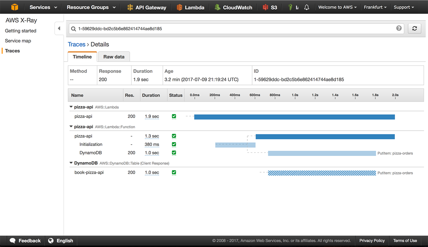This screenshot has width=428, height=247.
Task: Open CloudWatch shortcut in top bar
Action: click(x=233, y=7)
